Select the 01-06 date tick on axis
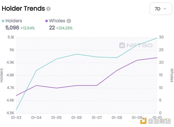This screenshot has width=174, height=127. coord(76,117)
